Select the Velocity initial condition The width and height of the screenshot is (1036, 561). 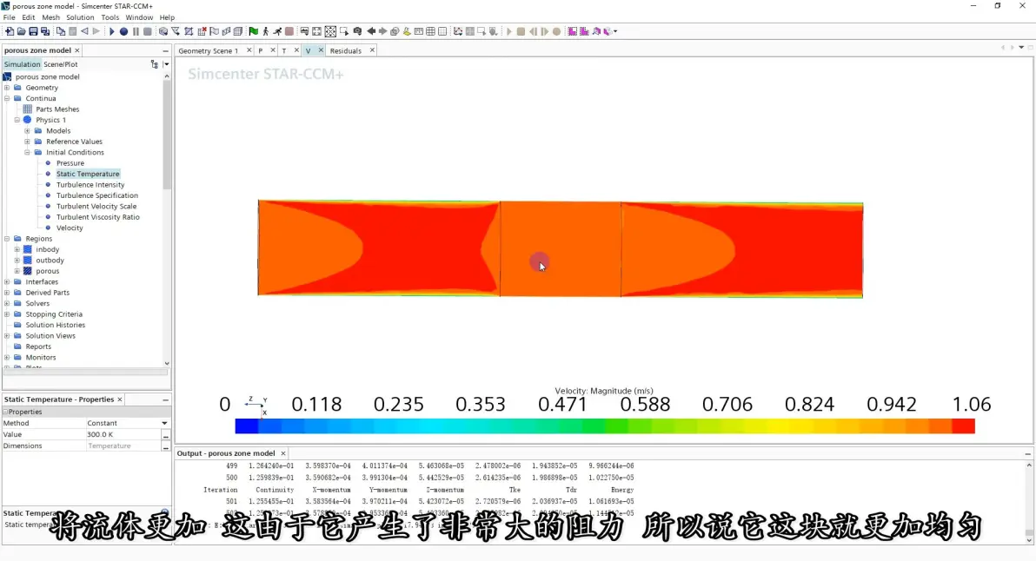tap(70, 228)
